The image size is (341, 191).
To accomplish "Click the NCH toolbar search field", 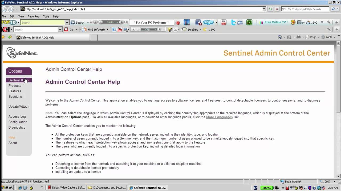I will pos(35,29).
